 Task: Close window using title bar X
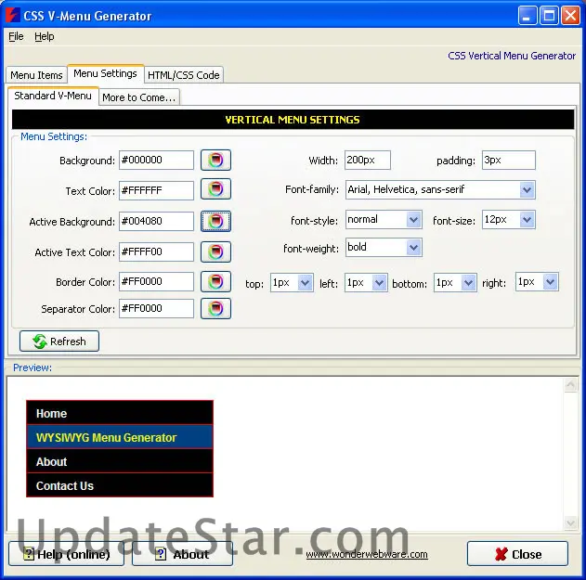tap(570, 16)
